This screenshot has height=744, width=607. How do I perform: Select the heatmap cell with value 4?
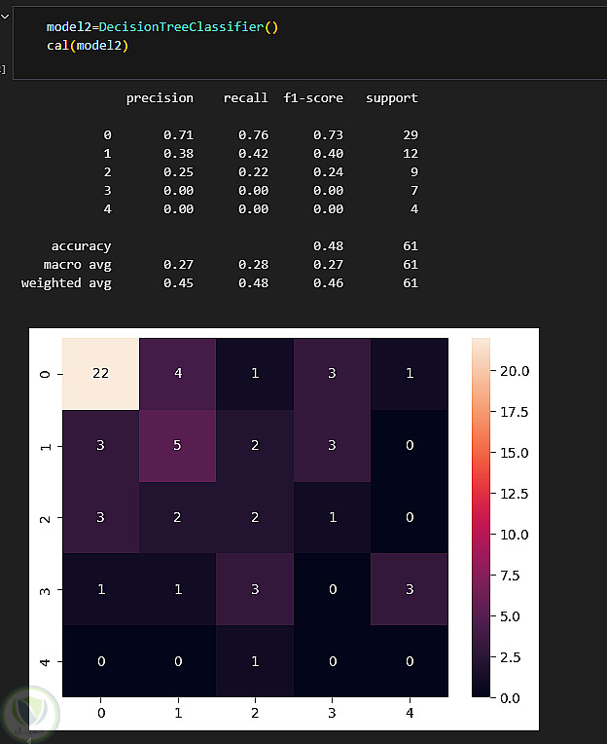point(177,375)
